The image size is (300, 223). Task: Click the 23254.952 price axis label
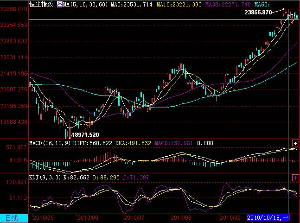14,25
